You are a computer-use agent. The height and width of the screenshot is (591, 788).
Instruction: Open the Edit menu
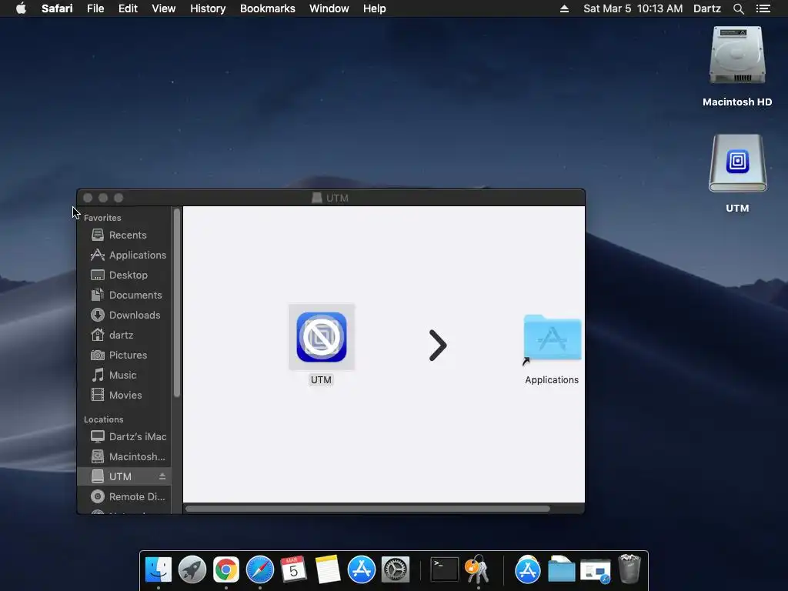coord(128,8)
